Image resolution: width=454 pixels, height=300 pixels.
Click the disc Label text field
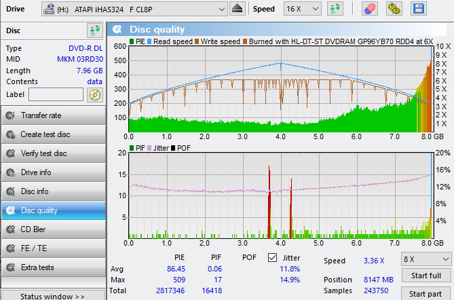56,94
